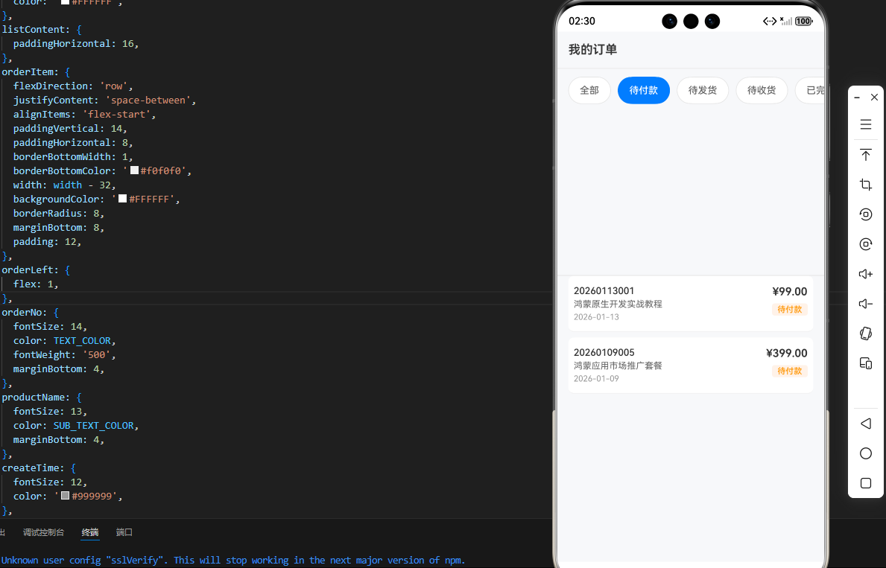Click the 'space-between' value in code
This screenshot has height=568, width=886.
coord(148,100)
